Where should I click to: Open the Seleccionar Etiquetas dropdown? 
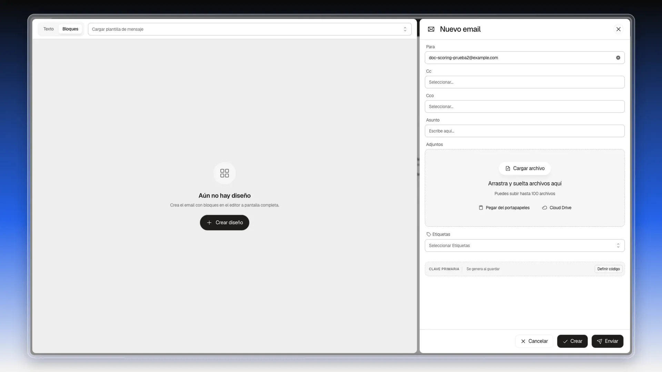coord(524,246)
